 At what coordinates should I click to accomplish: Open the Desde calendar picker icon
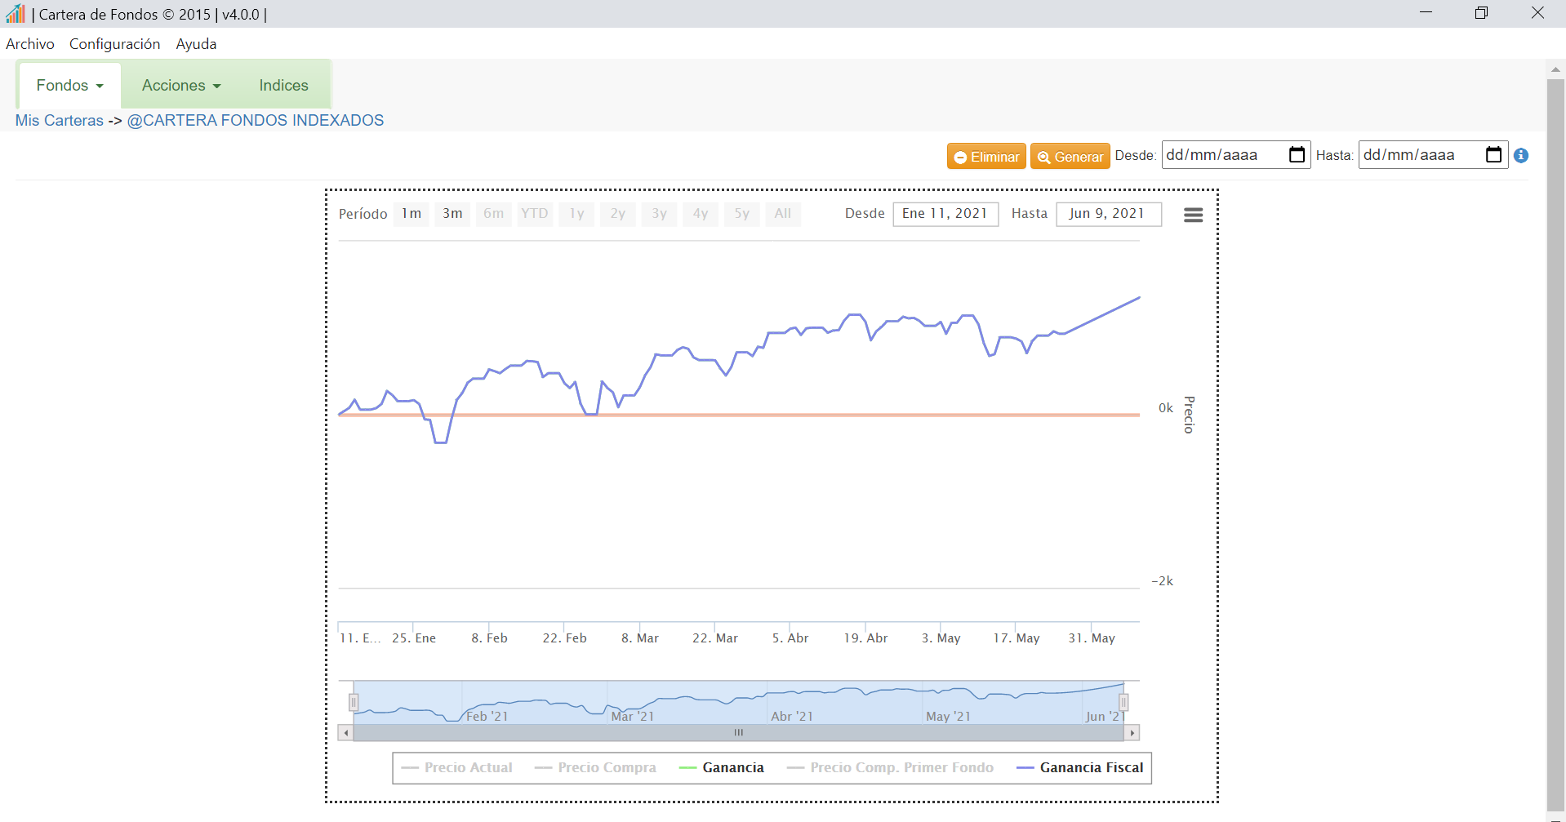pyautogui.click(x=1297, y=154)
